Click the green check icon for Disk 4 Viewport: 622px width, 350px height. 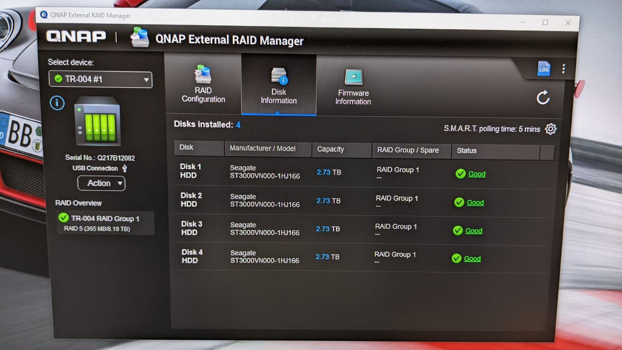pos(456,258)
